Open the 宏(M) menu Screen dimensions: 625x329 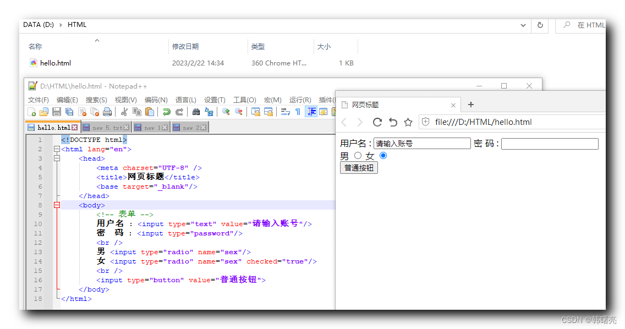click(x=273, y=100)
